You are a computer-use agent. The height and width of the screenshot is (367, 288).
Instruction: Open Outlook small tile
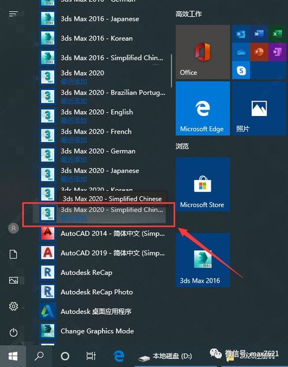[241, 34]
